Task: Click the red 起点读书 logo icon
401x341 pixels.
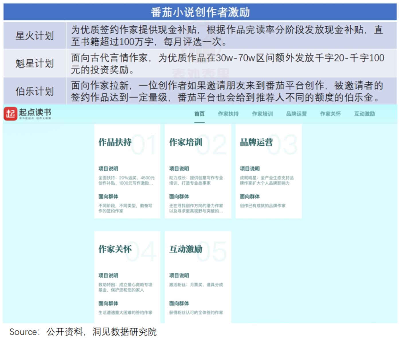Action: tap(11, 114)
